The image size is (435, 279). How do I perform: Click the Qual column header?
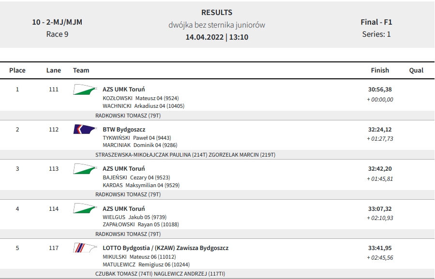[x=416, y=71]
